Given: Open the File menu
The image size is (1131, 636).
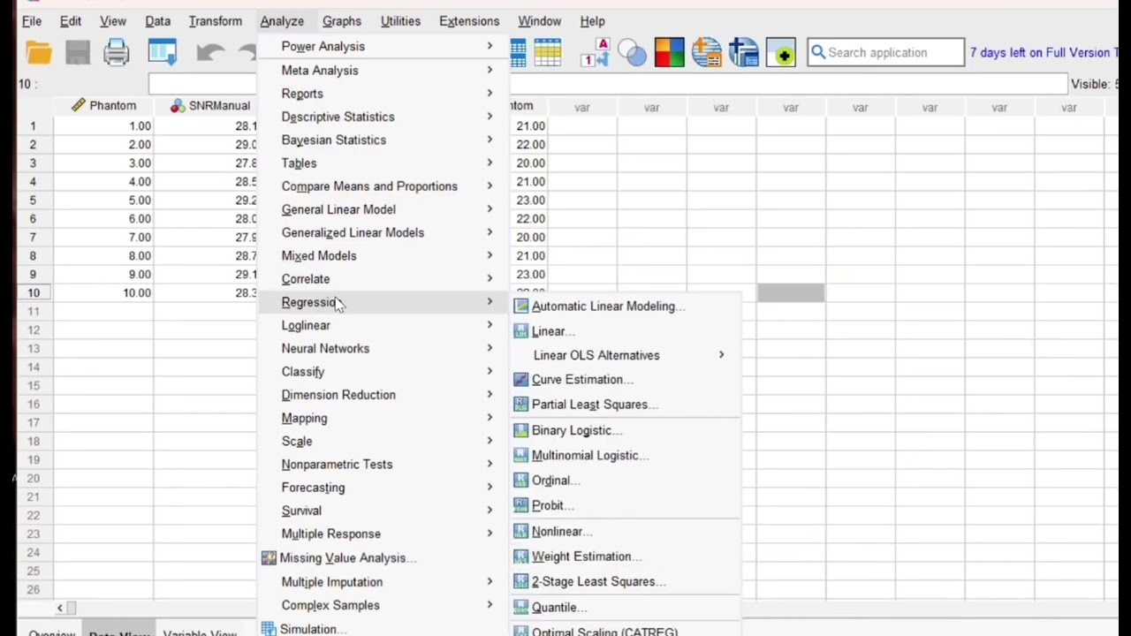Looking at the screenshot, I should (x=31, y=21).
